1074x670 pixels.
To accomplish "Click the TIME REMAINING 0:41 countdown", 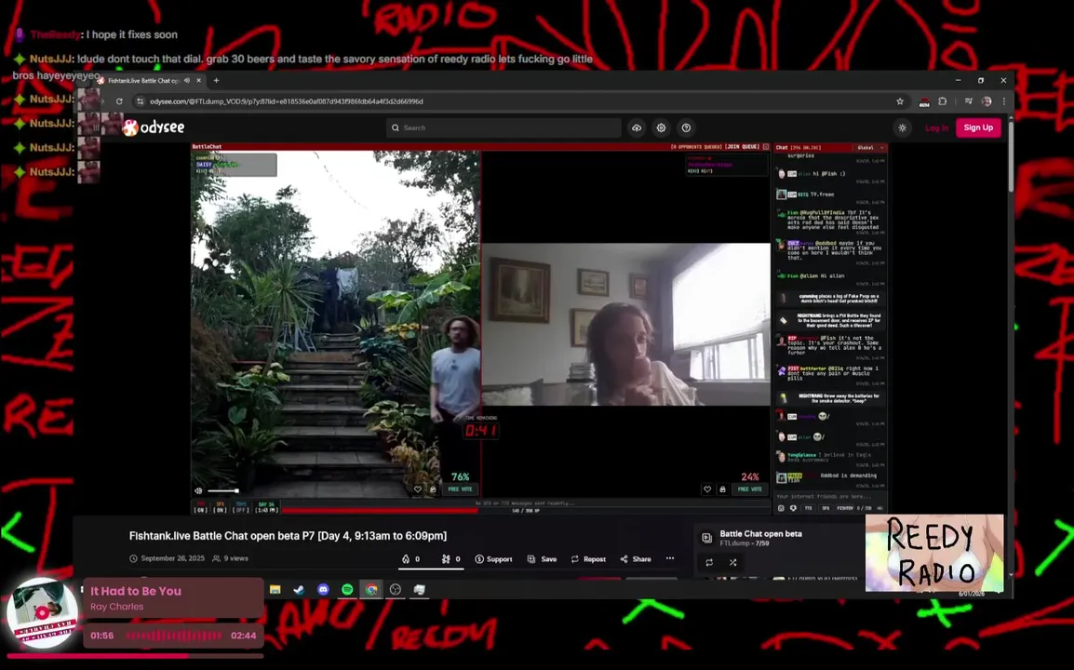I will tap(481, 430).
